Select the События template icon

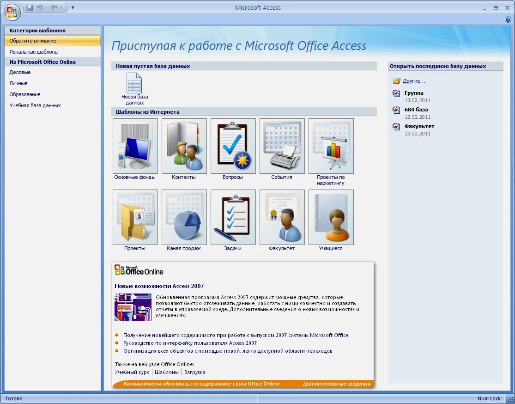click(282, 146)
